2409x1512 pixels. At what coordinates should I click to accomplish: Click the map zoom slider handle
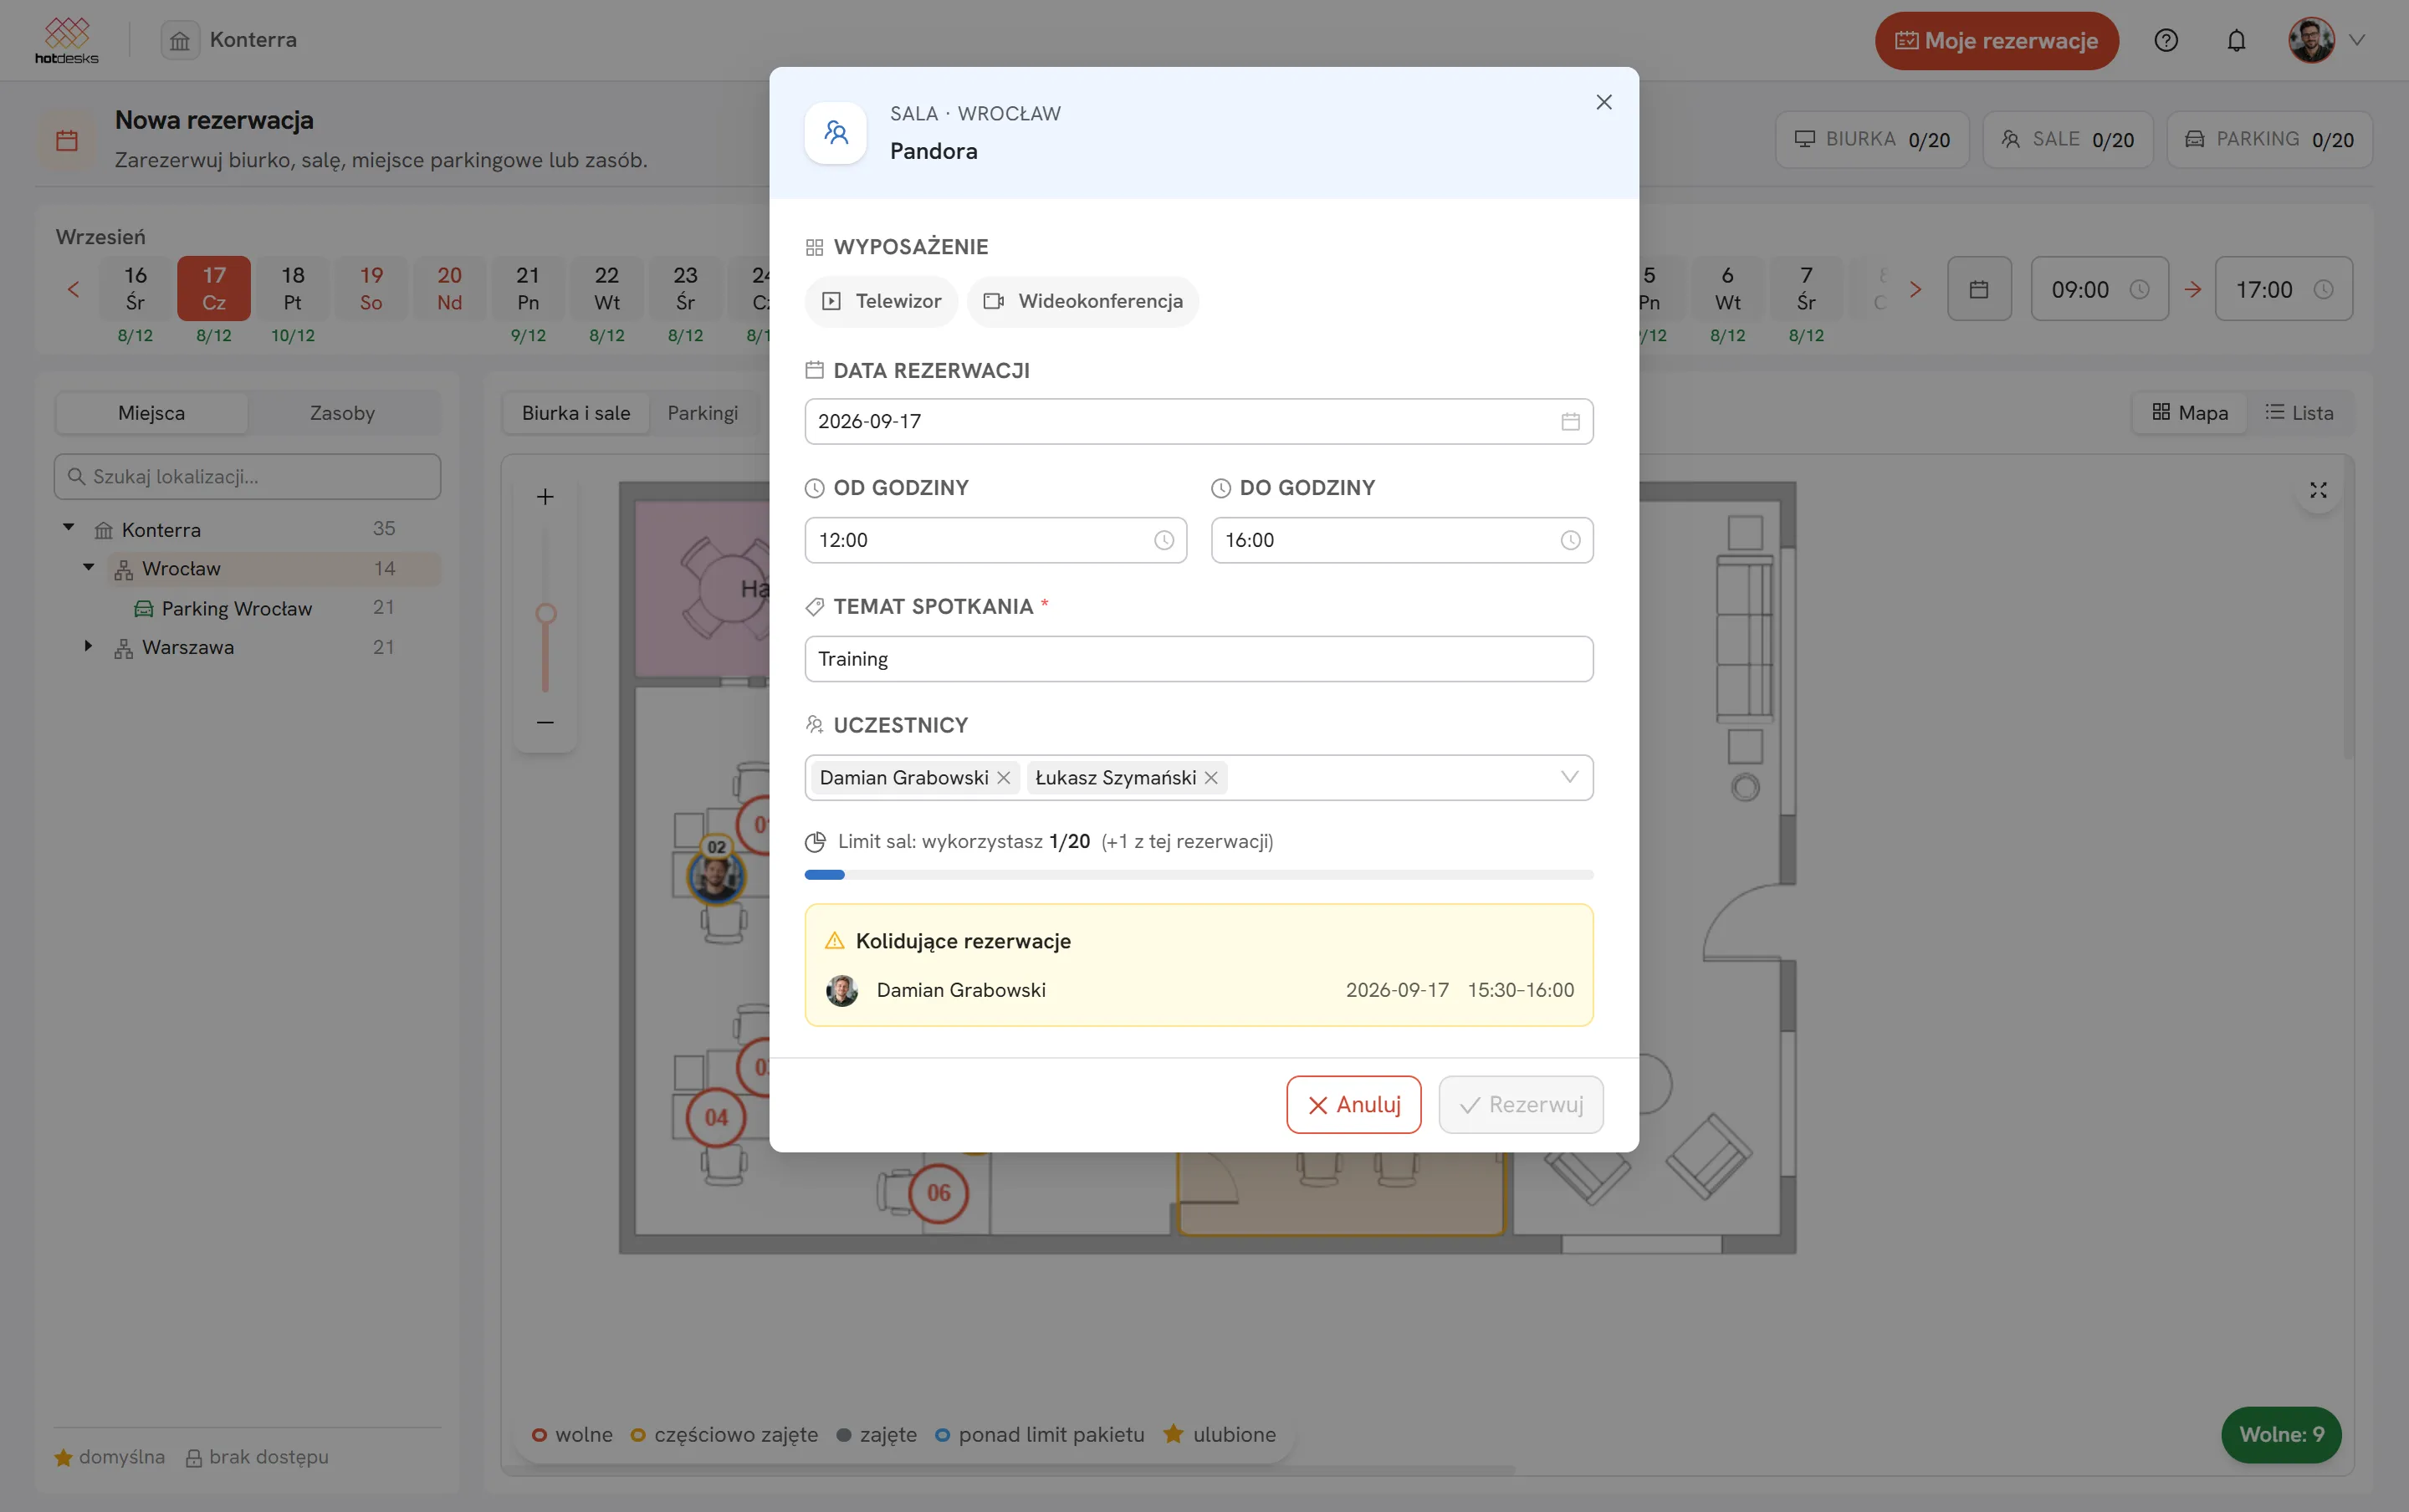point(545,613)
